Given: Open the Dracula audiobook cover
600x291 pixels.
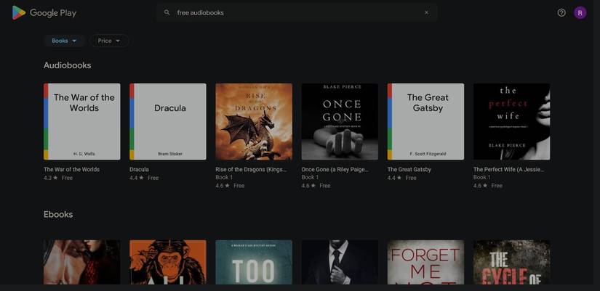Looking at the screenshot, I should (x=168, y=121).
